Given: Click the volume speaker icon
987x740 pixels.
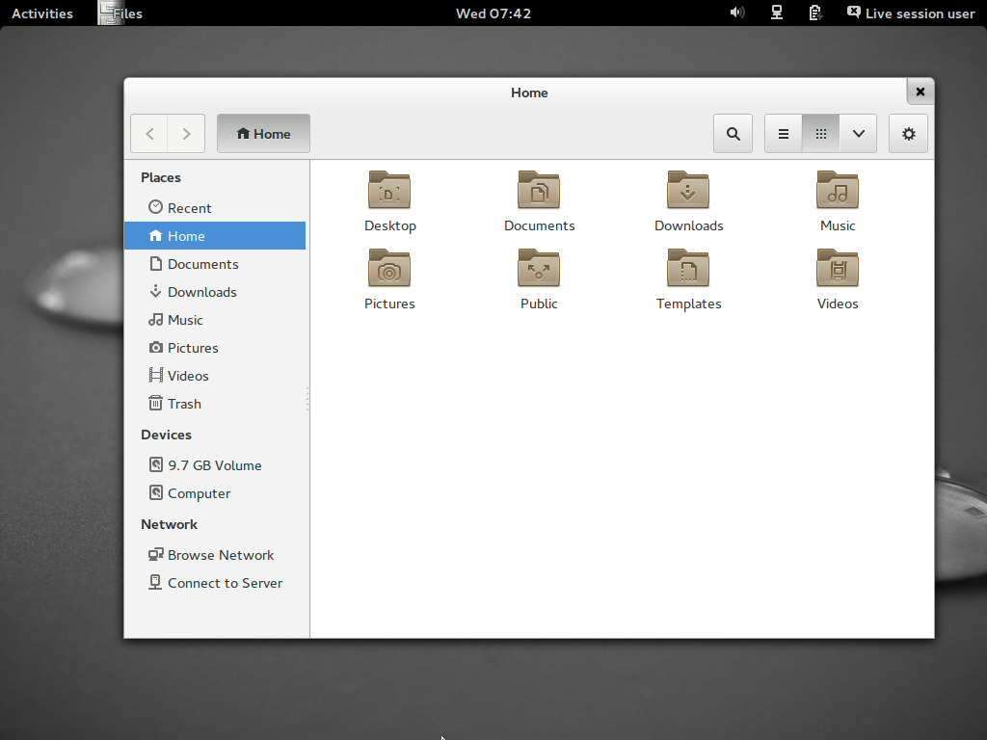Looking at the screenshot, I should coord(737,13).
